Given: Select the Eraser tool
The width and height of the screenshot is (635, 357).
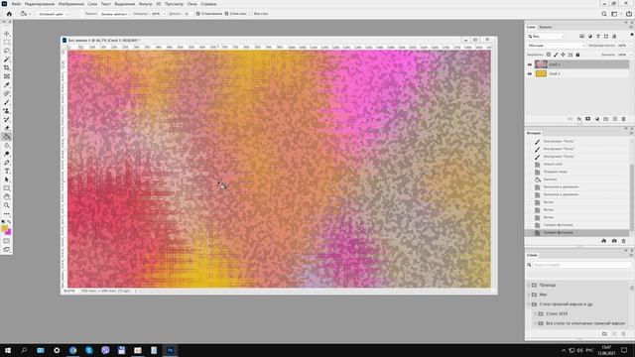Looking at the screenshot, I should [x=7, y=128].
